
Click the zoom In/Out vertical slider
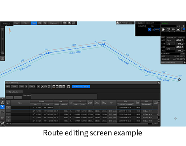tap(2, 41)
